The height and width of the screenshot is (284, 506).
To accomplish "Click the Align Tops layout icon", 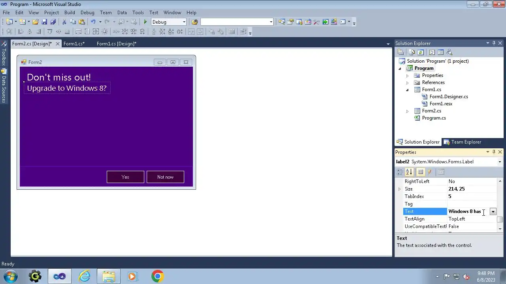I will point(50,32).
